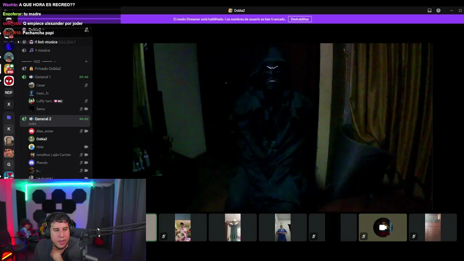Click the 59:40 timer on General 1
This screenshot has width=464, height=261.
[84, 77]
